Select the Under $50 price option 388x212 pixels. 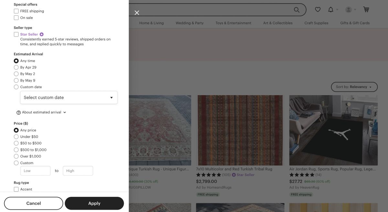16,137
